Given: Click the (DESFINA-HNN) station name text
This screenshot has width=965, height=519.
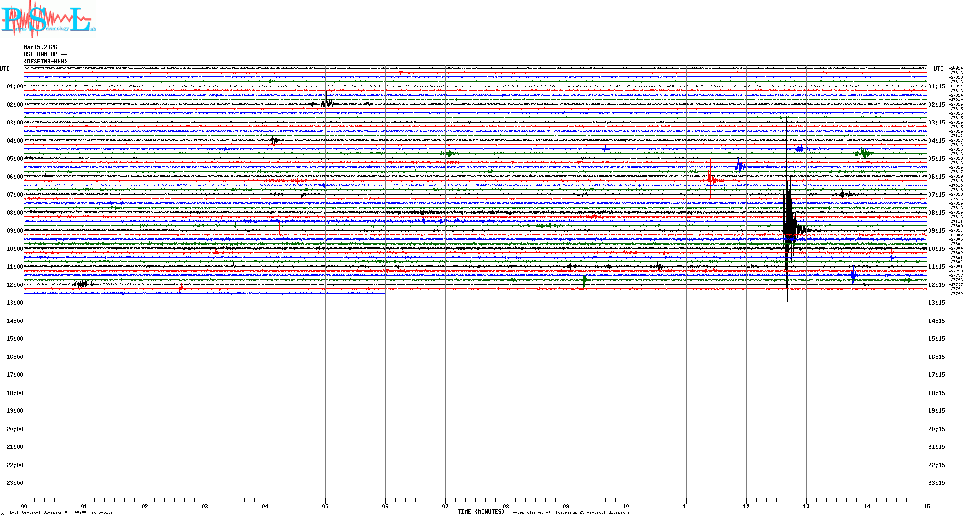Looking at the screenshot, I should (x=46, y=62).
